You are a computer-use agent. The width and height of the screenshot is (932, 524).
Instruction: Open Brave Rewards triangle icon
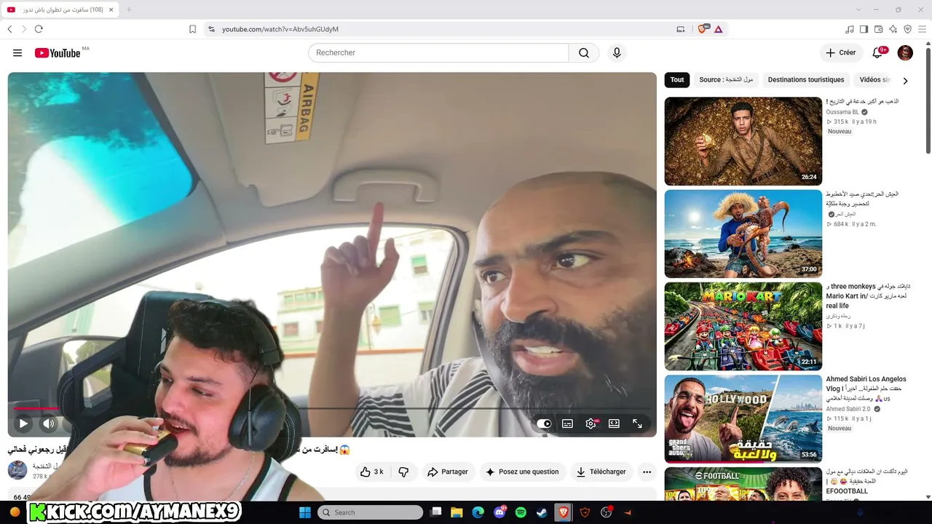(719, 29)
